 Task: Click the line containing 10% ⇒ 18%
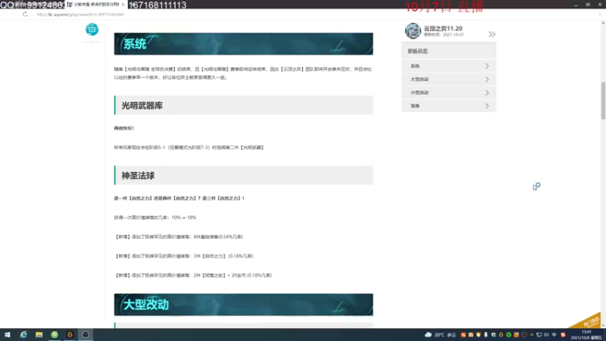pyautogui.click(x=155, y=217)
